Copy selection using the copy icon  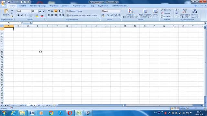pyautogui.click(x=12, y=13)
